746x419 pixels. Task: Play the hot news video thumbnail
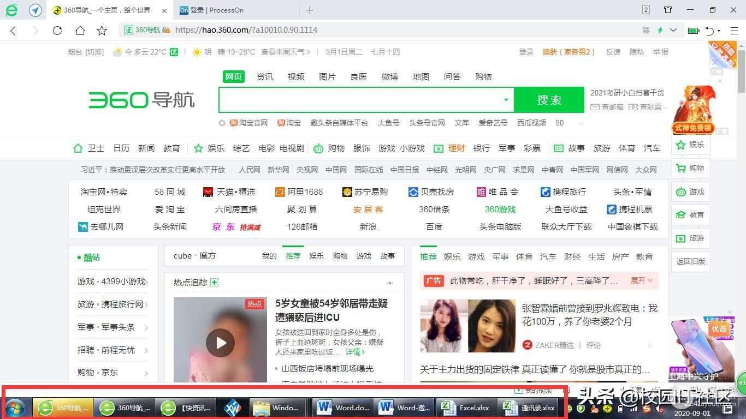(x=220, y=343)
